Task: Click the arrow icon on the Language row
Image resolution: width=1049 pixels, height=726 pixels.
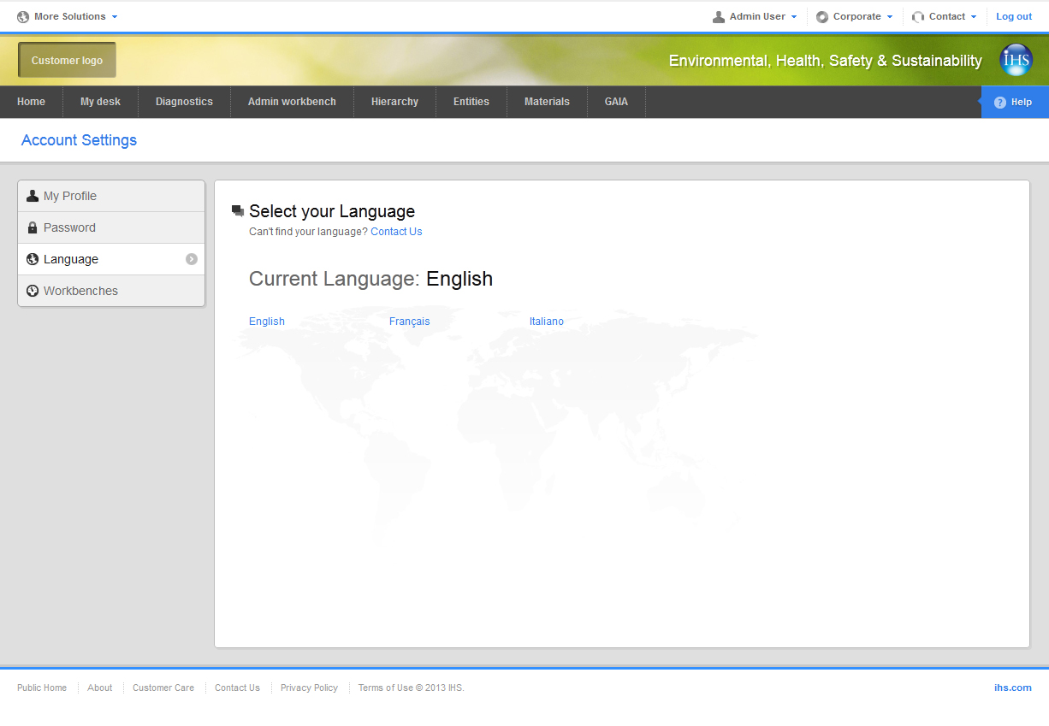Action: pos(192,259)
